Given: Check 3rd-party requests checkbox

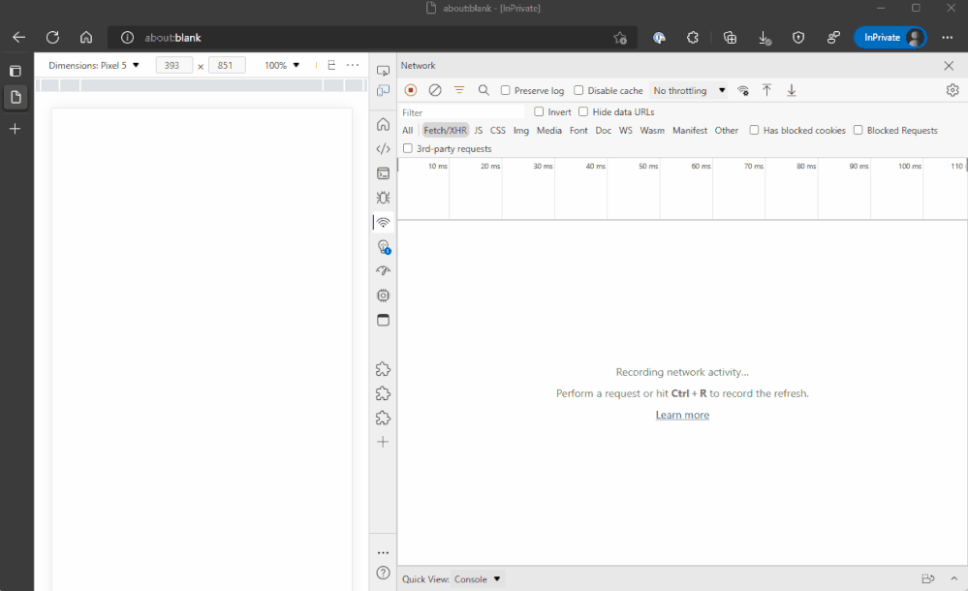Looking at the screenshot, I should (407, 148).
